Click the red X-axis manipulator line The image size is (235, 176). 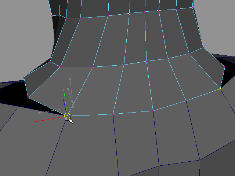(47, 120)
